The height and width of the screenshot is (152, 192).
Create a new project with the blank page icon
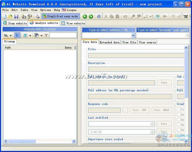tap(5, 16)
